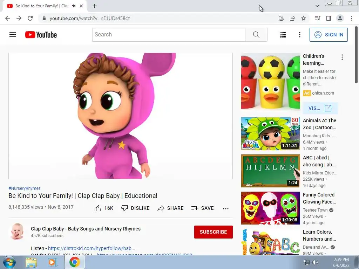
Task: Open the ad's three-dot options menu
Action: click(x=342, y=57)
